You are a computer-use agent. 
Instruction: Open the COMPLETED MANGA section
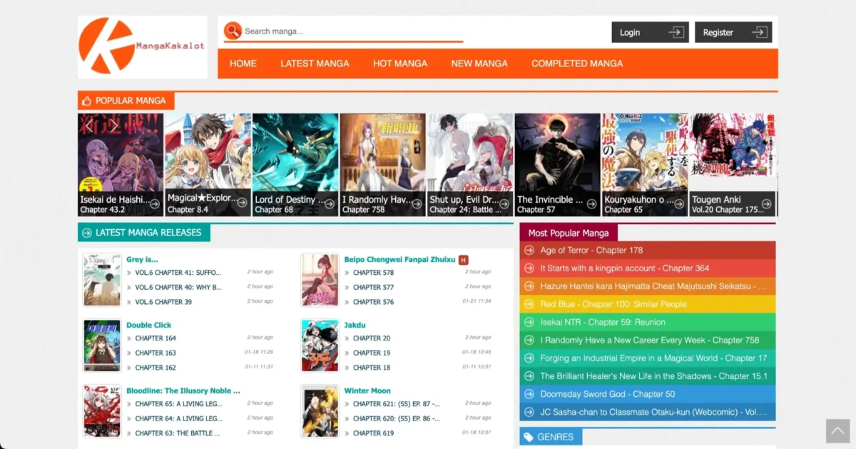click(x=577, y=64)
